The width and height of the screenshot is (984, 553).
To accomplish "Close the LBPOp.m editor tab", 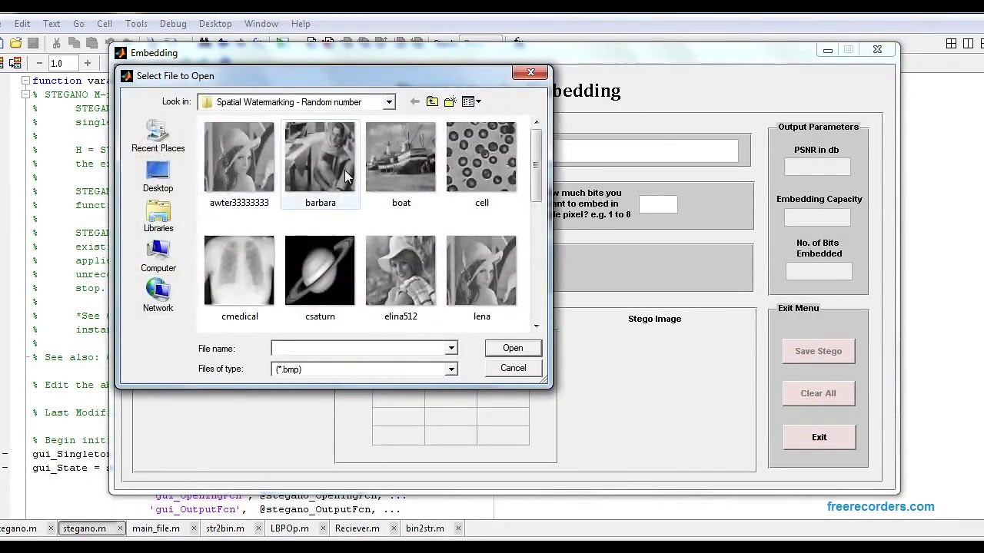I will (321, 528).
